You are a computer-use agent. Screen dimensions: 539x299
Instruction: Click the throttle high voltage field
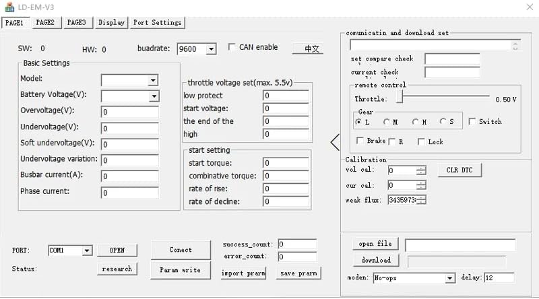tap(286, 134)
